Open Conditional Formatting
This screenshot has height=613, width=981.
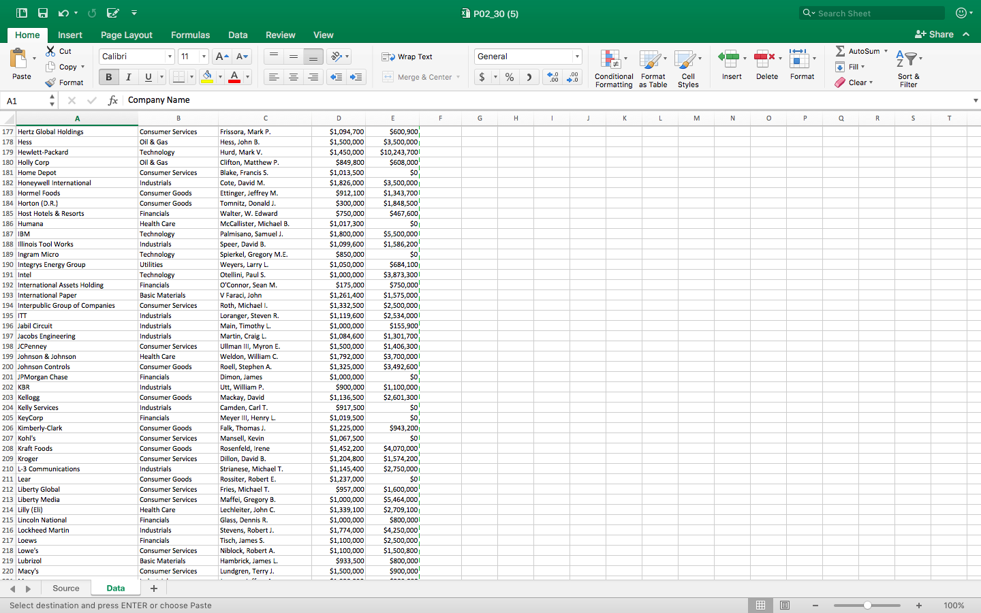[x=614, y=68]
